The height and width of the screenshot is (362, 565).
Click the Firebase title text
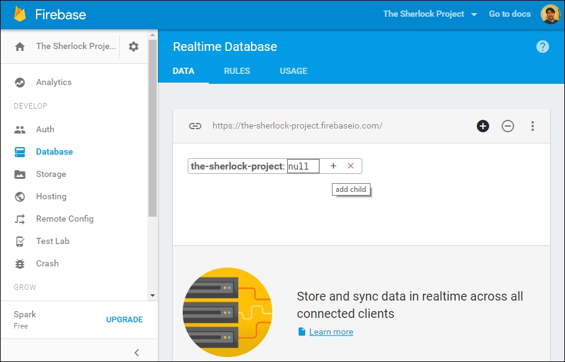click(x=60, y=14)
